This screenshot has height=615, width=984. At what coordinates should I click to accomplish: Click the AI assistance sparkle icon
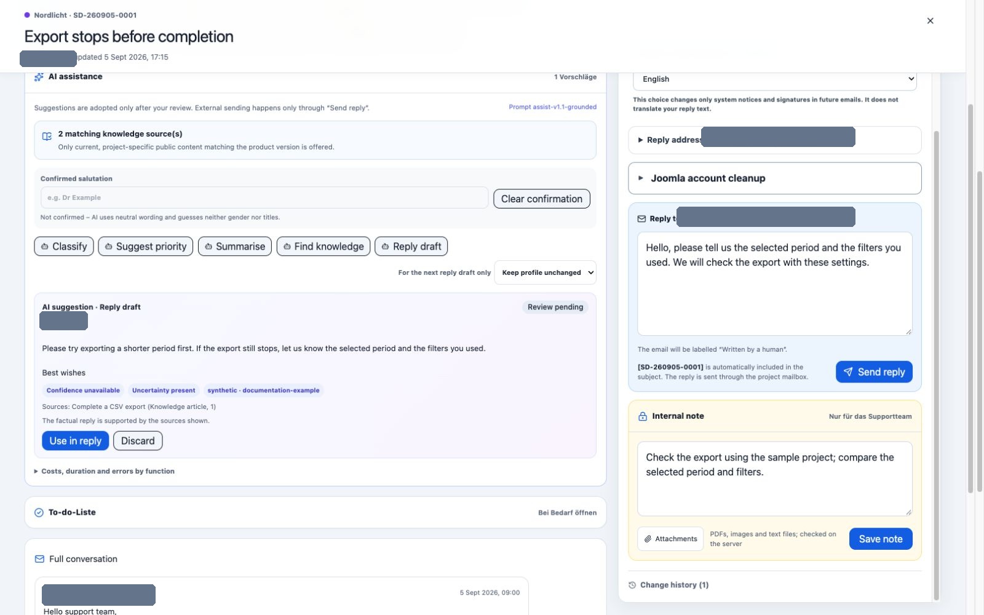(x=39, y=77)
